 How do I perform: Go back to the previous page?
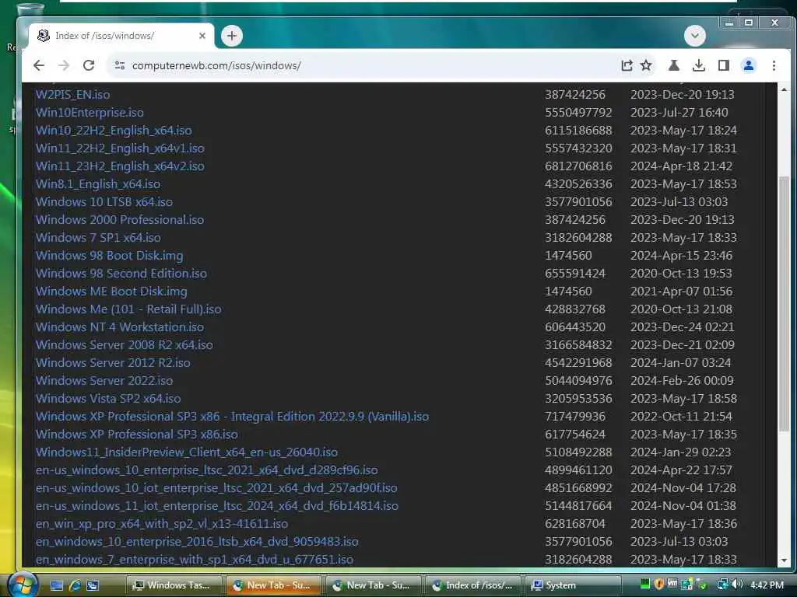point(39,65)
